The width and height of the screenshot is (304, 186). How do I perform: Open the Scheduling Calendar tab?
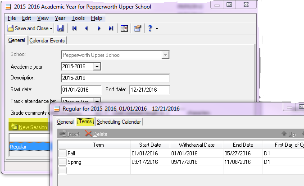coord(119,122)
